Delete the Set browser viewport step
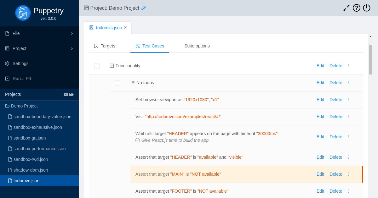The width and height of the screenshot is (378, 198). [x=336, y=100]
